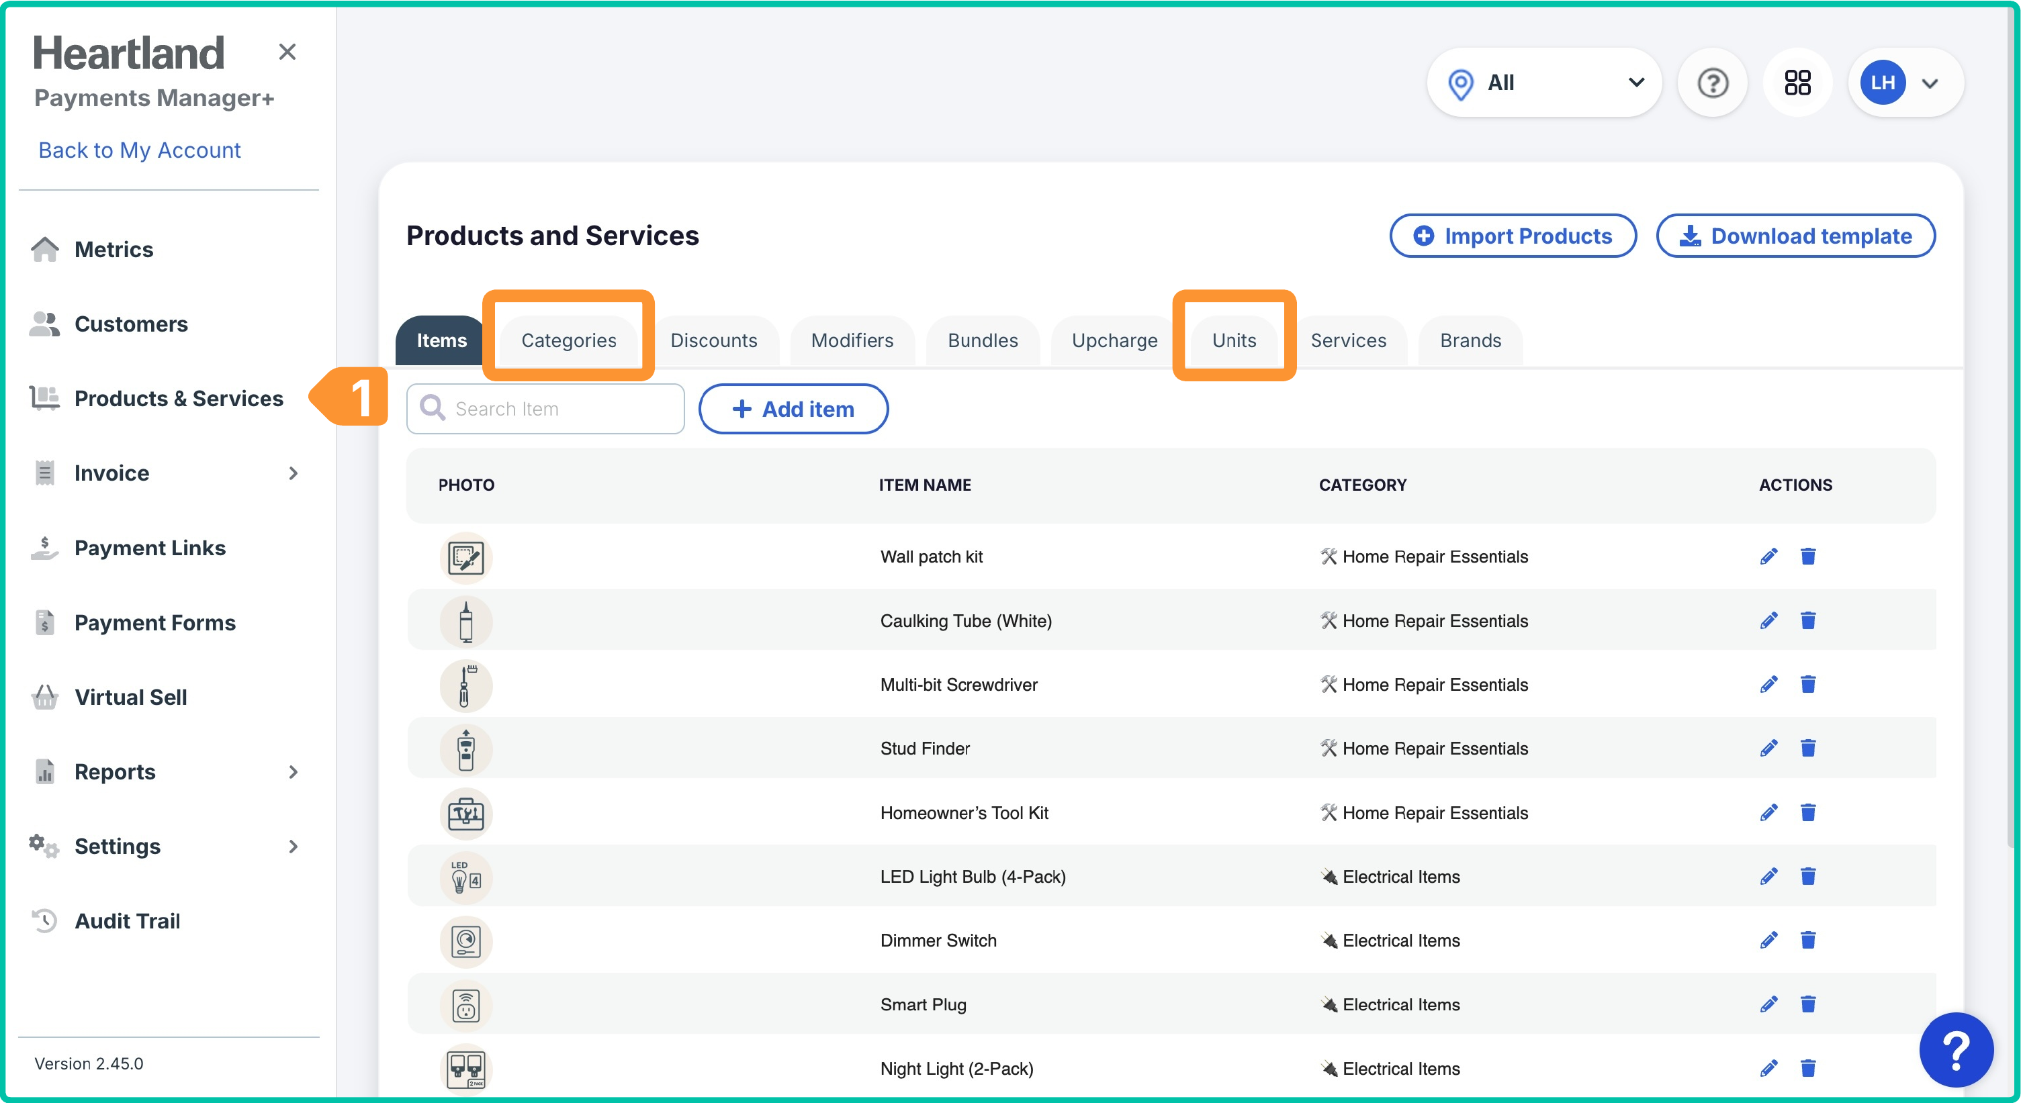
Task: Expand the Settings menu chevron
Action: [294, 847]
